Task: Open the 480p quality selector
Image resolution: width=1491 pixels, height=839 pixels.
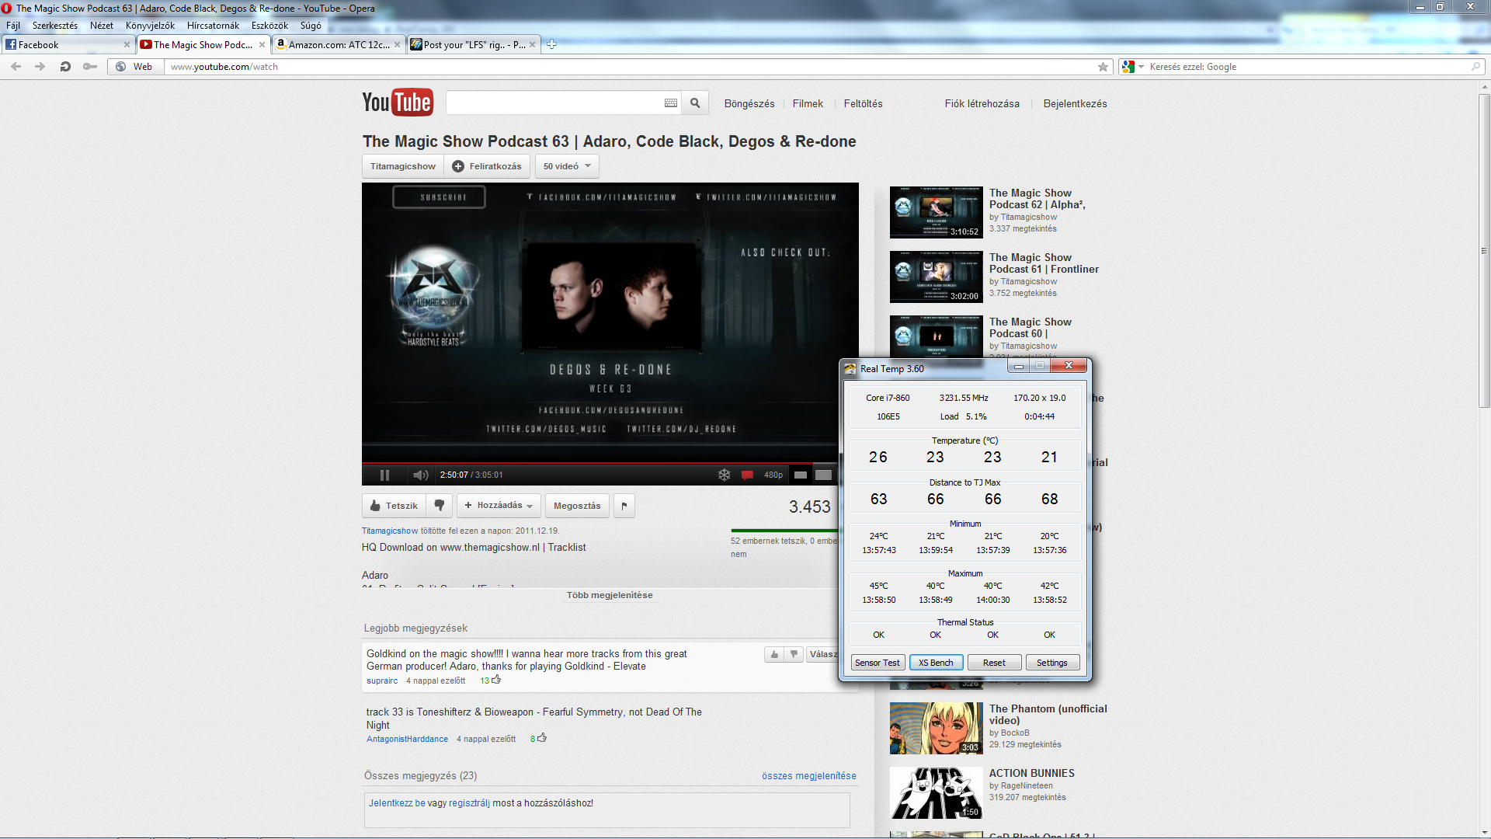Action: tap(773, 475)
